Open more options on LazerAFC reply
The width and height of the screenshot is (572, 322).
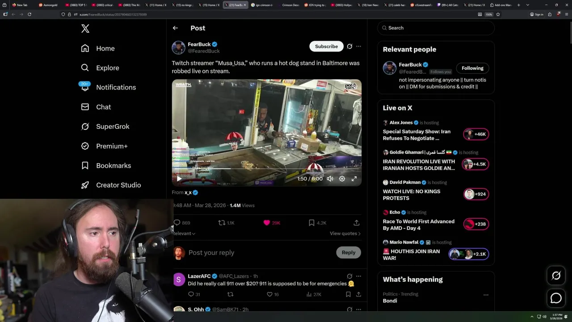click(358, 276)
